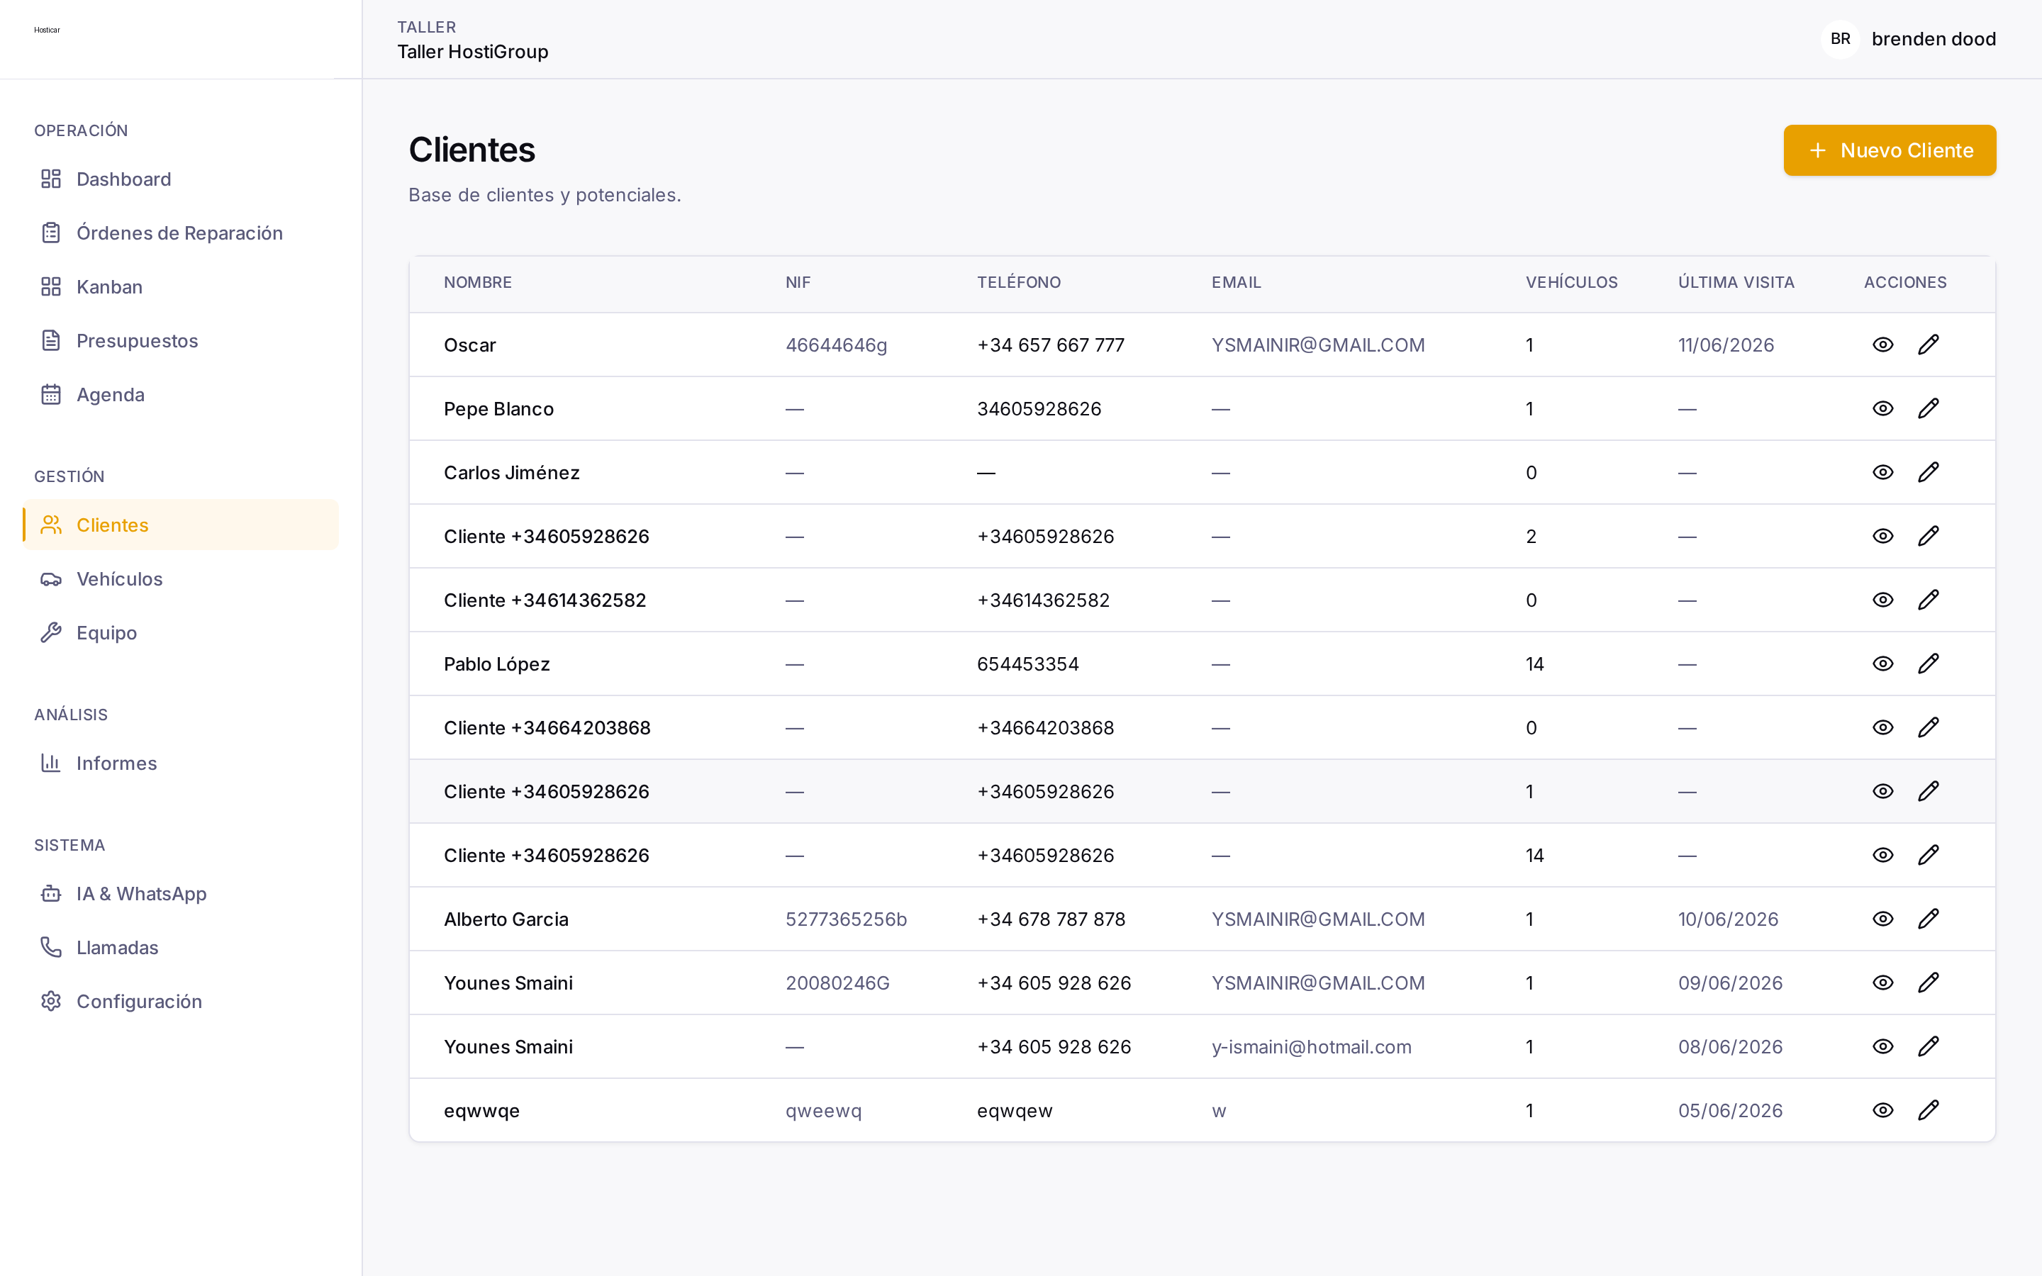The image size is (2042, 1276).
Task: Open the Agenda calendar
Action: [181, 395]
